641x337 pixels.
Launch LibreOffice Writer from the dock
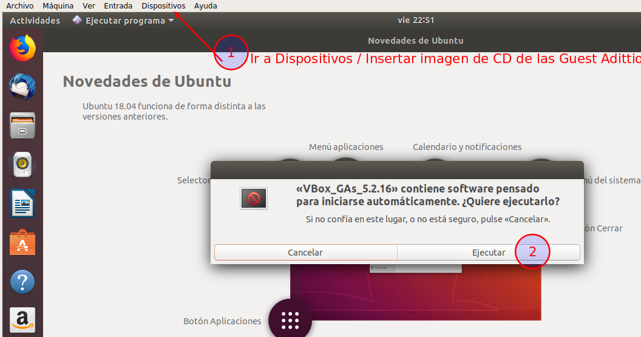pos(22,203)
